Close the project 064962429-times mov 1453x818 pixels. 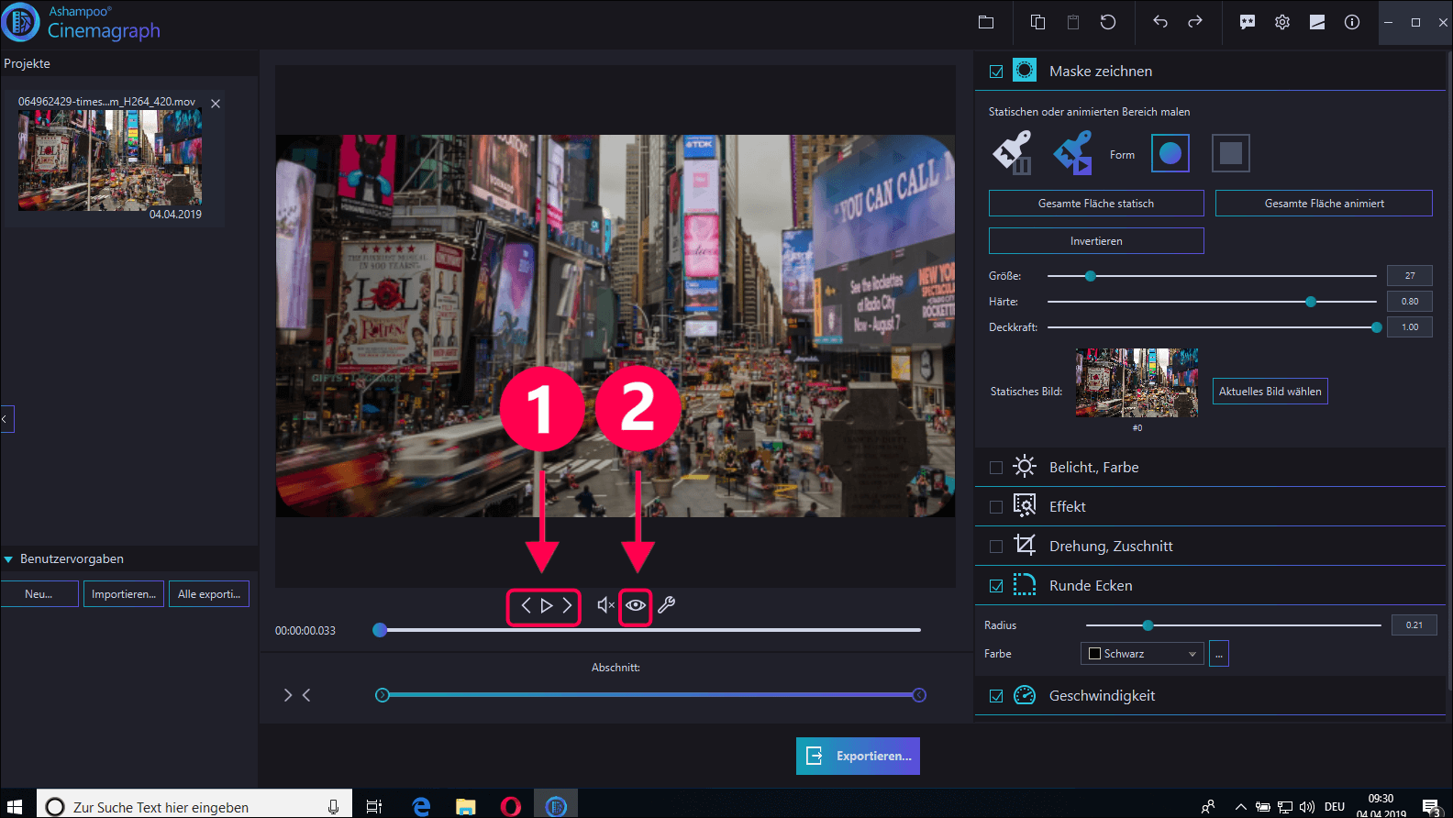tap(216, 104)
